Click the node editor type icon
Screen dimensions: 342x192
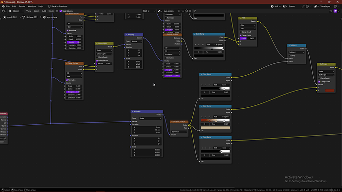point(3,11)
